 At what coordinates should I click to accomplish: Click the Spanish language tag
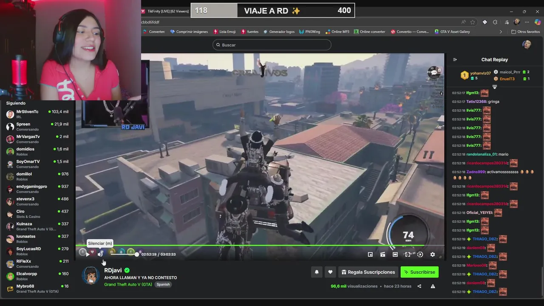(x=163, y=284)
